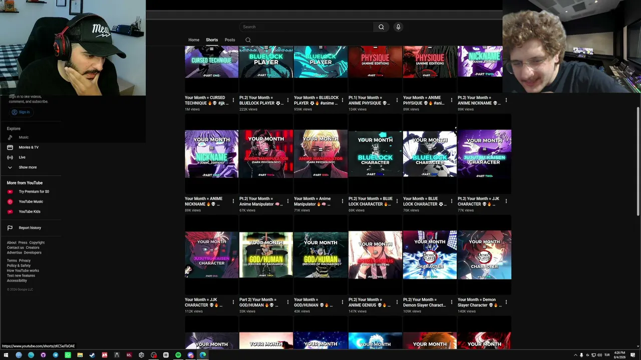641x360 pixels.
Task: Click into the YouTube Search field
Action: click(306, 27)
